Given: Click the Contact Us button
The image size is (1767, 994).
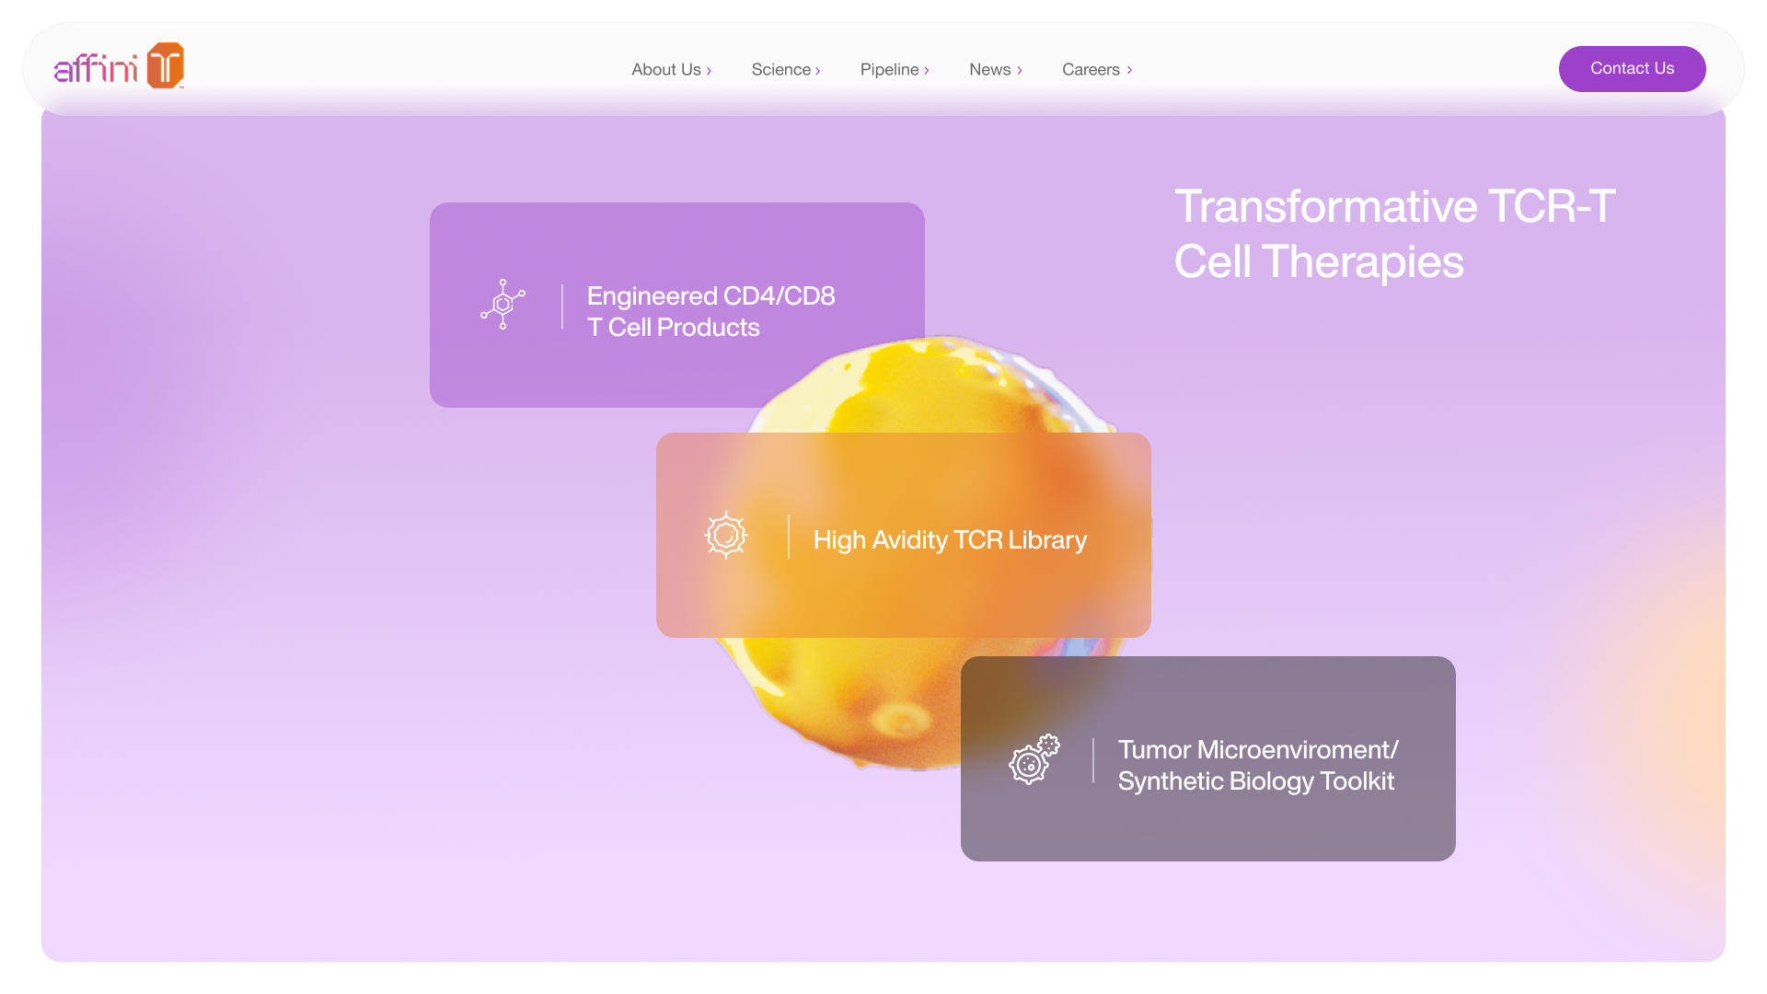Looking at the screenshot, I should (1632, 69).
